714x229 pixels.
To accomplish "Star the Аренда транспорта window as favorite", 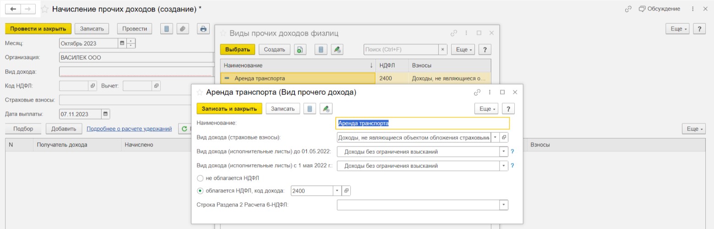I will (200, 92).
